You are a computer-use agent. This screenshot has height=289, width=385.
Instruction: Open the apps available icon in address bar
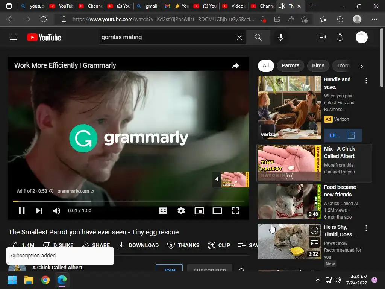pyautogui.click(x=277, y=19)
